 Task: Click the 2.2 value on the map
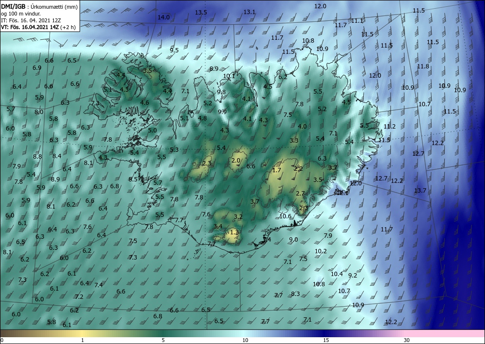click(x=298, y=168)
